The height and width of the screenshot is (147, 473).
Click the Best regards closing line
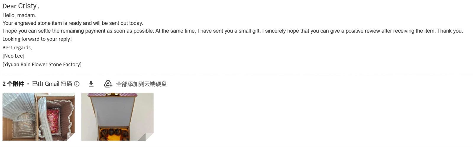17,48
